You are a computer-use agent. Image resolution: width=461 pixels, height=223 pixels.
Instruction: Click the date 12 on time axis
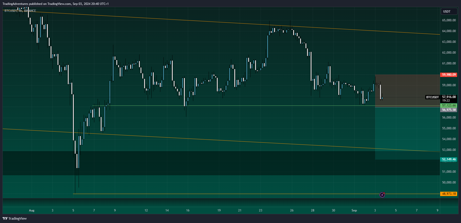click(x=146, y=210)
